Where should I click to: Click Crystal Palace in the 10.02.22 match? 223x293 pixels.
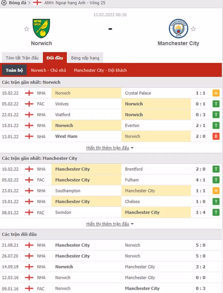click(x=138, y=93)
